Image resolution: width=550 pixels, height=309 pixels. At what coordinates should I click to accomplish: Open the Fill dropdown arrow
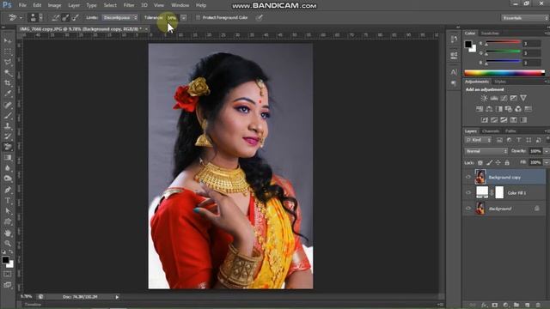tap(546, 162)
